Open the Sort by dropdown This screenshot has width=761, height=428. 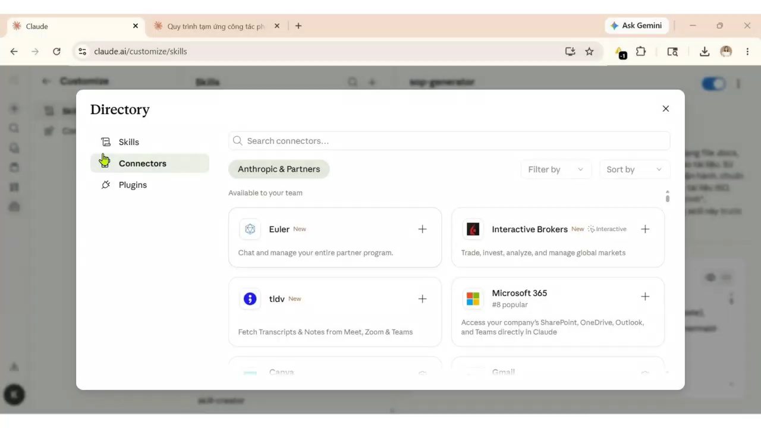tap(634, 169)
